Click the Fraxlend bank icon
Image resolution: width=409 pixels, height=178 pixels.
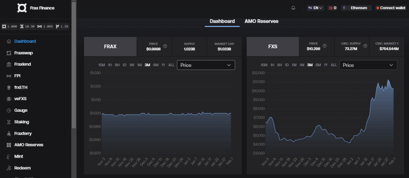pyautogui.click(x=9, y=64)
